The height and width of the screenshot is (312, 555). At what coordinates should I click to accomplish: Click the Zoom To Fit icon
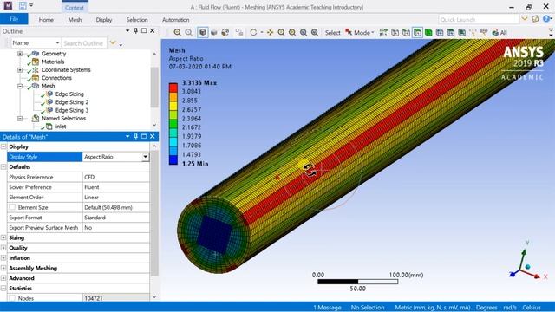pyautogui.click(x=304, y=33)
